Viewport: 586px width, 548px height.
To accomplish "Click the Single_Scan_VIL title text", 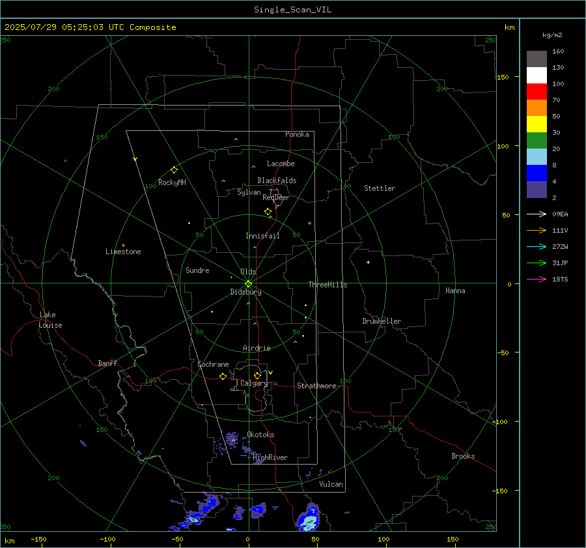I will [x=292, y=10].
